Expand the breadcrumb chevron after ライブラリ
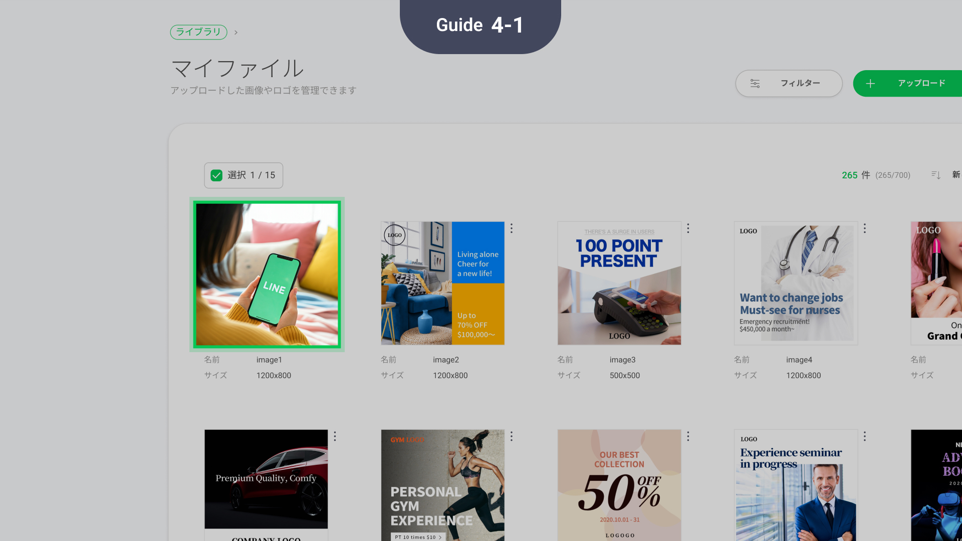962x541 pixels. pos(236,33)
